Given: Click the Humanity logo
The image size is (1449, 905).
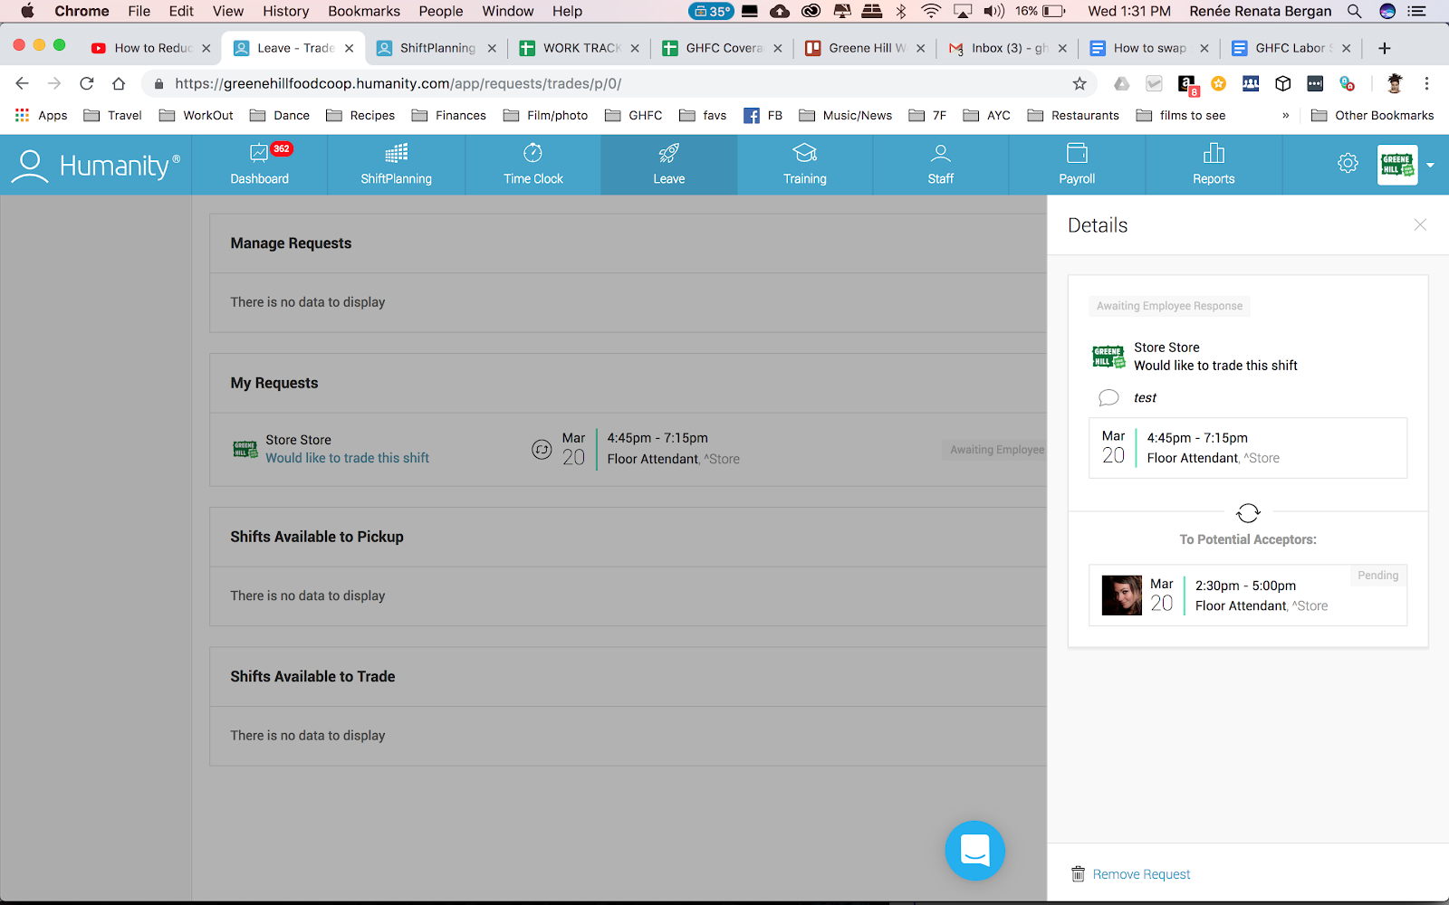Looking at the screenshot, I should tap(96, 166).
